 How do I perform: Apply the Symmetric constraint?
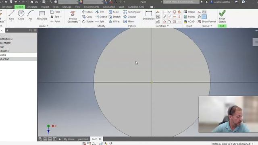pyautogui.click(x=175, y=21)
